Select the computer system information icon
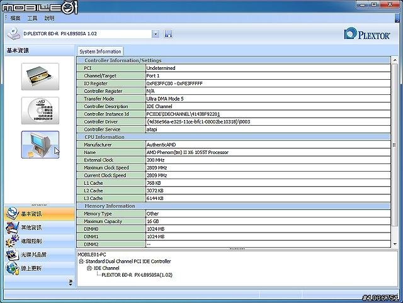This screenshot has width=403, height=303. tap(40, 145)
